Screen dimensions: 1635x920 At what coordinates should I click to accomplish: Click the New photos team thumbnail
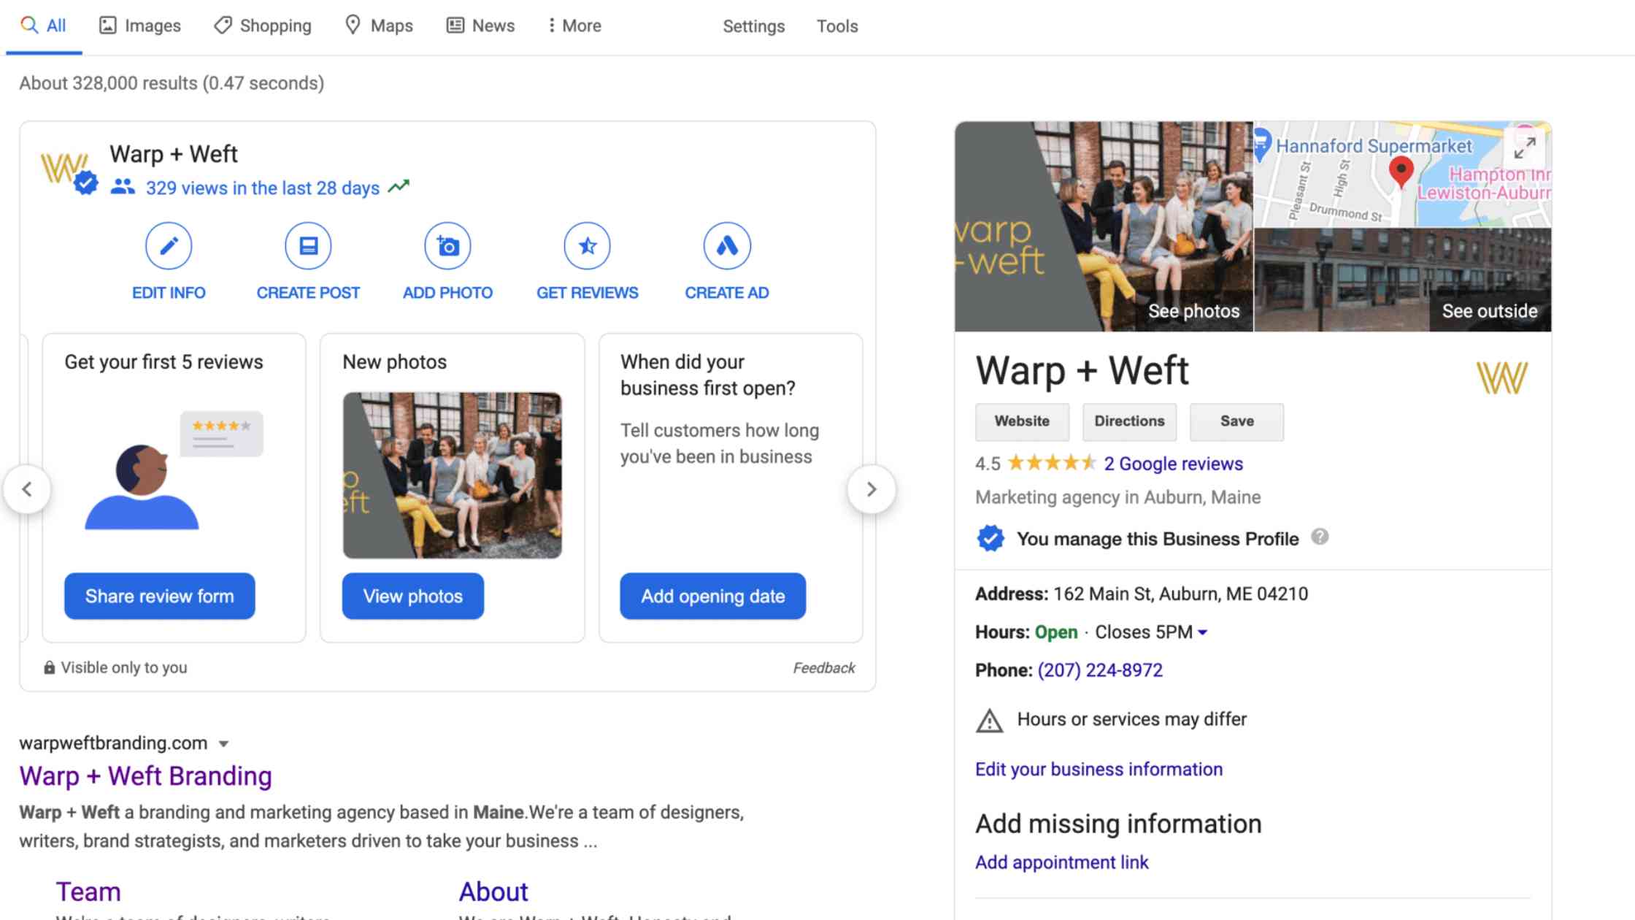(452, 475)
